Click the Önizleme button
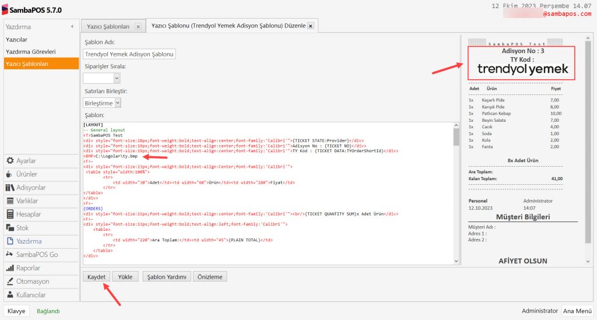This screenshot has width=597, height=320. coord(210,277)
